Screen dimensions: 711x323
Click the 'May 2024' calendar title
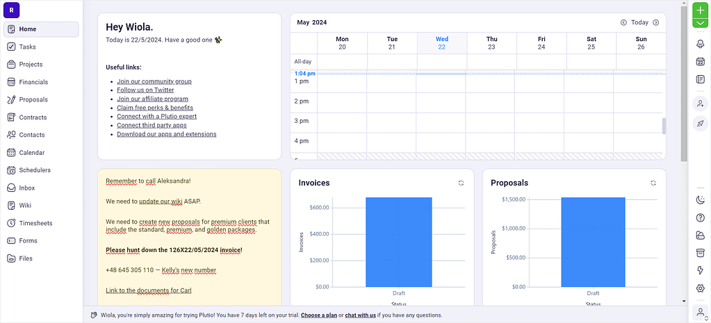coord(312,22)
